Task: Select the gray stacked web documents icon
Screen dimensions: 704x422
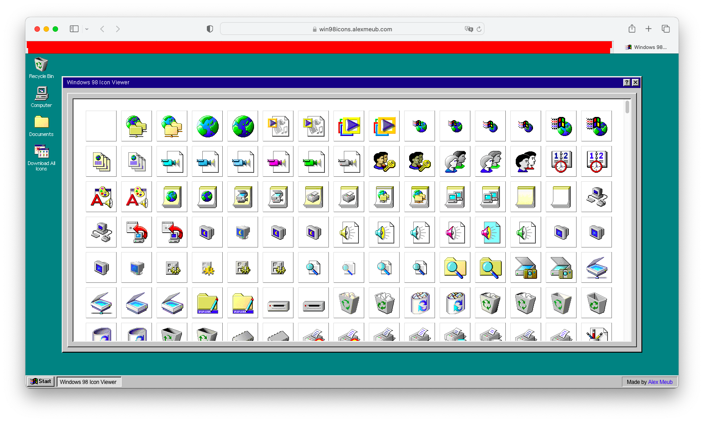Action: click(137, 161)
